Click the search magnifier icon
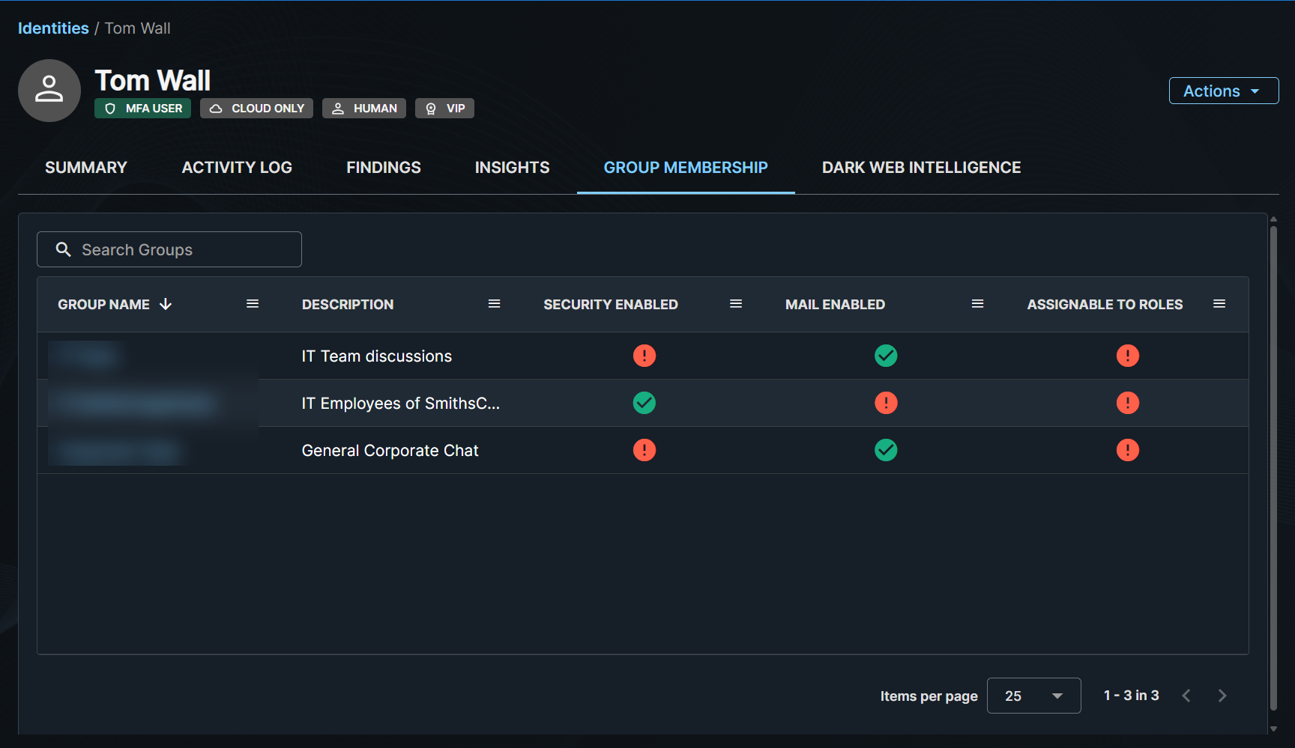 (x=64, y=249)
